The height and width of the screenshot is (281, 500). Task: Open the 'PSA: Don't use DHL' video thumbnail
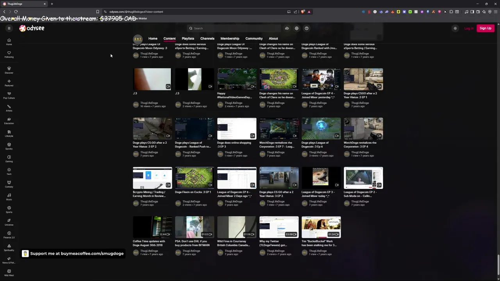pyautogui.click(x=195, y=227)
